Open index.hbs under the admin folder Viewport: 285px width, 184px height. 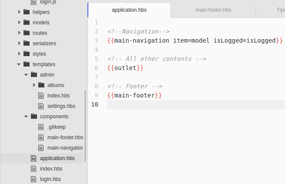[x=59, y=96]
